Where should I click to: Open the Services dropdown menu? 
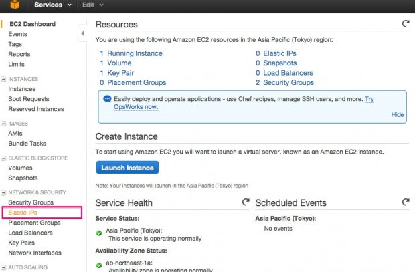pos(52,5)
